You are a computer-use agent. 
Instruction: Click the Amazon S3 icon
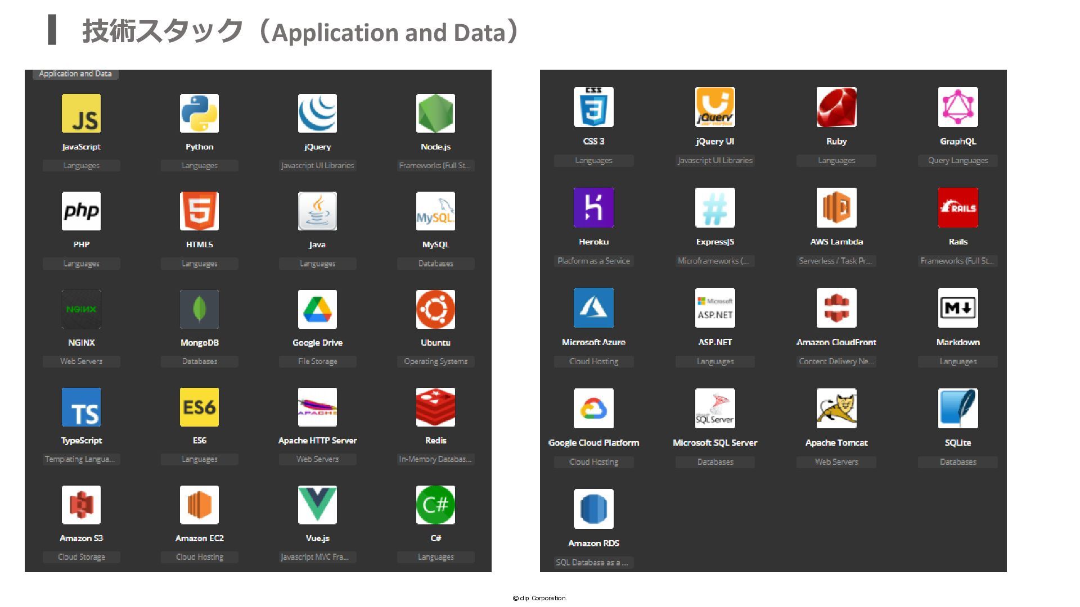[81, 505]
